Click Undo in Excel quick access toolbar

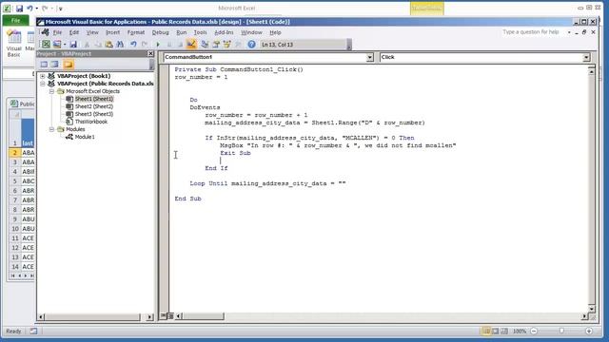click(x=29, y=9)
